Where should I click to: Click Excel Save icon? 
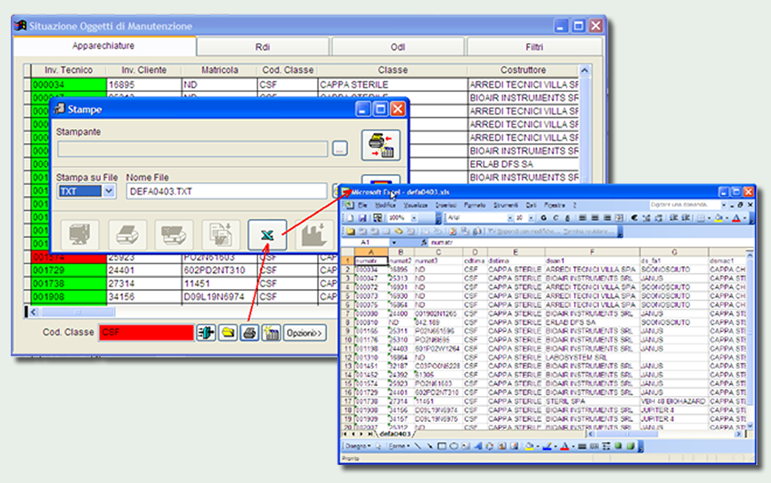[362, 218]
